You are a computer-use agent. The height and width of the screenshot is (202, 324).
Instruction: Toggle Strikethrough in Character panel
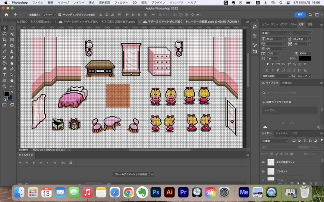coord(305,64)
